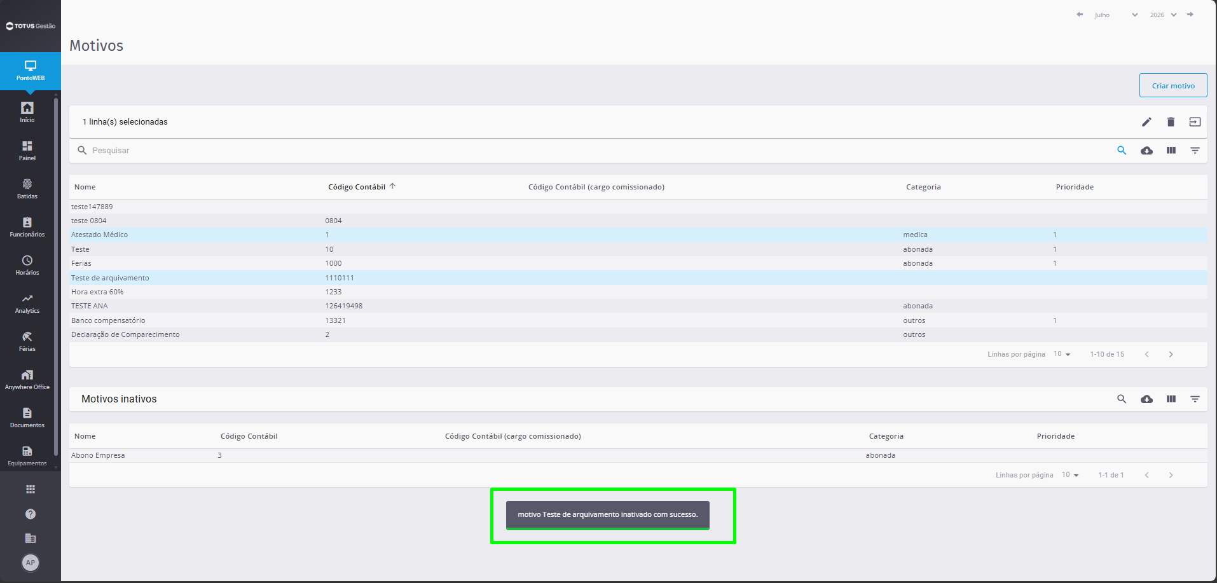Select the Ferias row

point(638,263)
